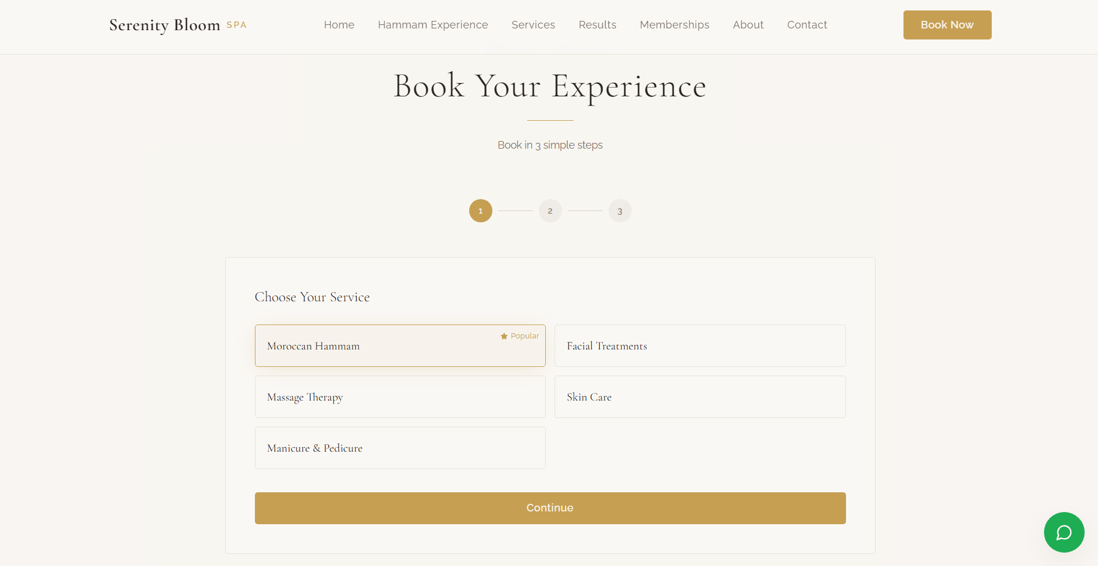Navigate to Services menu item
Image resolution: width=1098 pixels, height=566 pixels.
[533, 25]
